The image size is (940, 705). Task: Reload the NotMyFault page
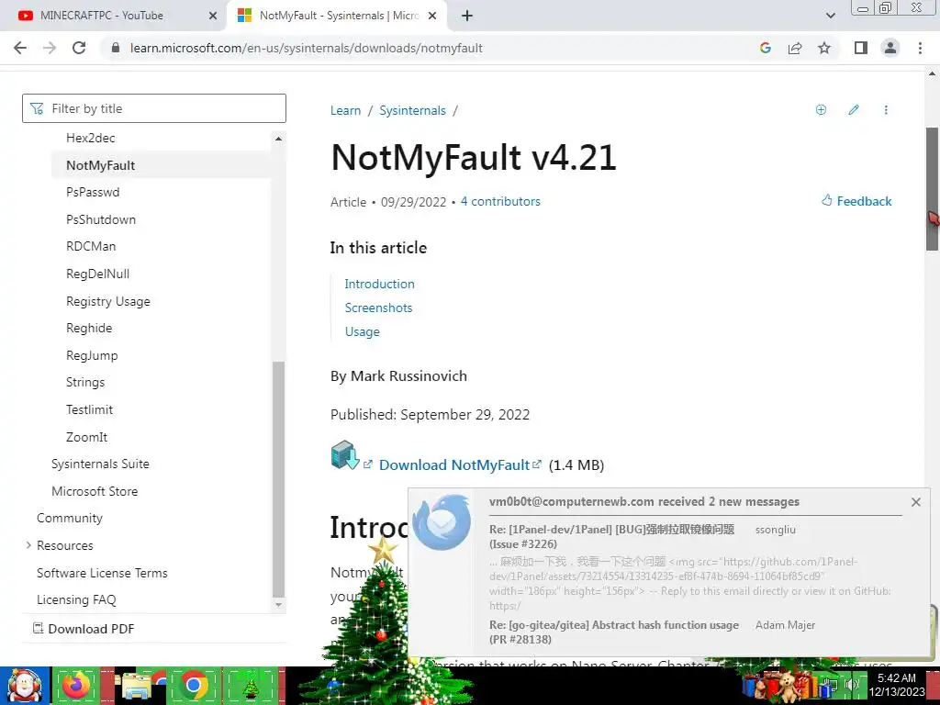pos(79,48)
